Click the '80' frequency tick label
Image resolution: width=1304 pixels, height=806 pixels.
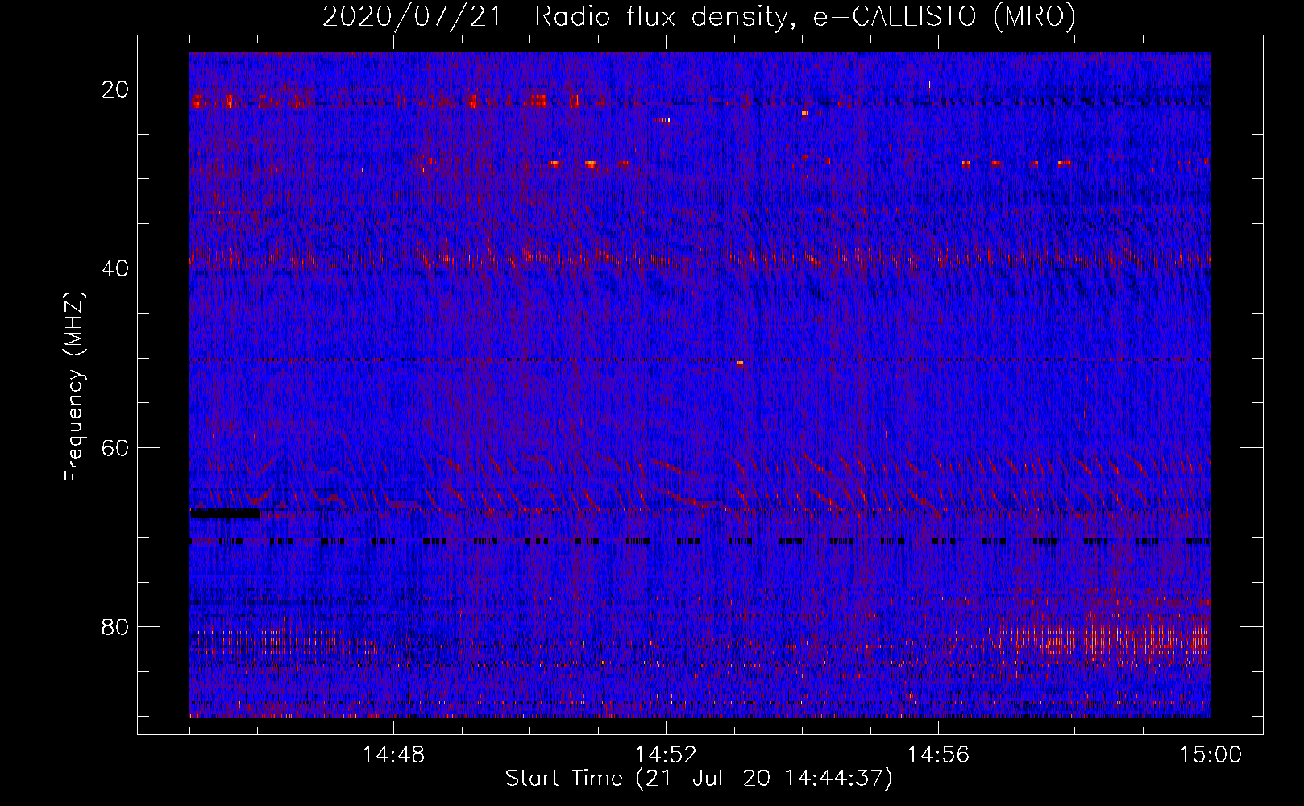tap(116, 626)
